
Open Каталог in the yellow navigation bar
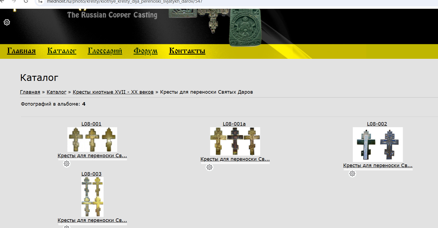pyautogui.click(x=62, y=51)
